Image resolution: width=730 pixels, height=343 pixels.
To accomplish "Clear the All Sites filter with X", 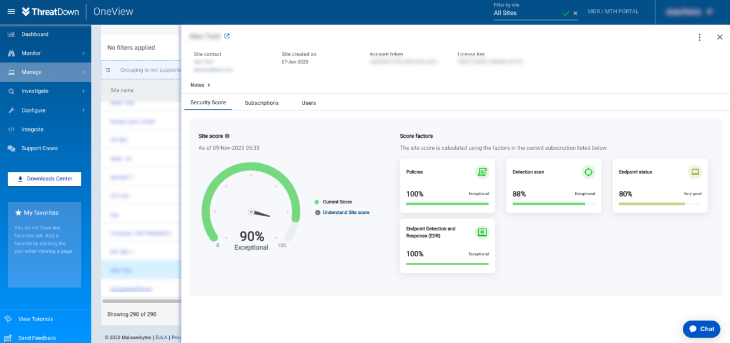I will click(x=576, y=13).
